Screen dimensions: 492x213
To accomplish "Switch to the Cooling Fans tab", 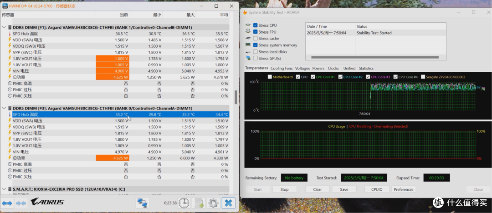I will pyautogui.click(x=282, y=68).
